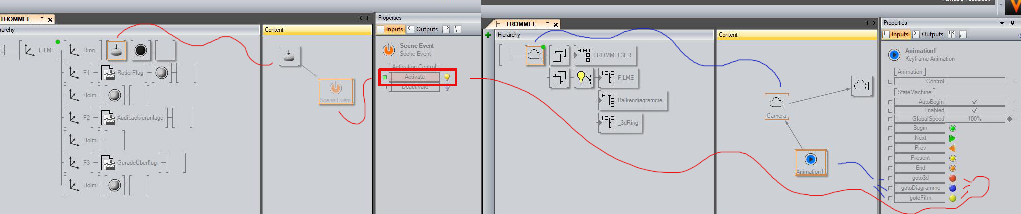Click the black sphere node next to Ring_

click(141, 50)
